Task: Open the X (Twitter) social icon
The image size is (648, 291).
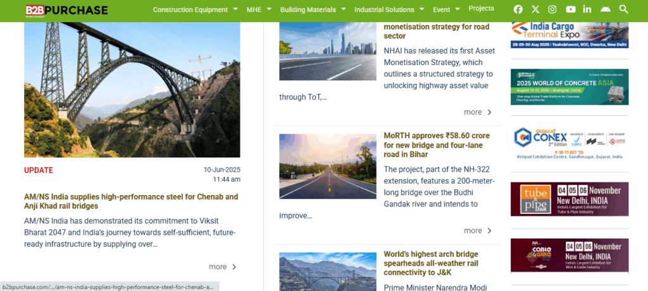Action: pyautogui.click(x=535, y=9)
